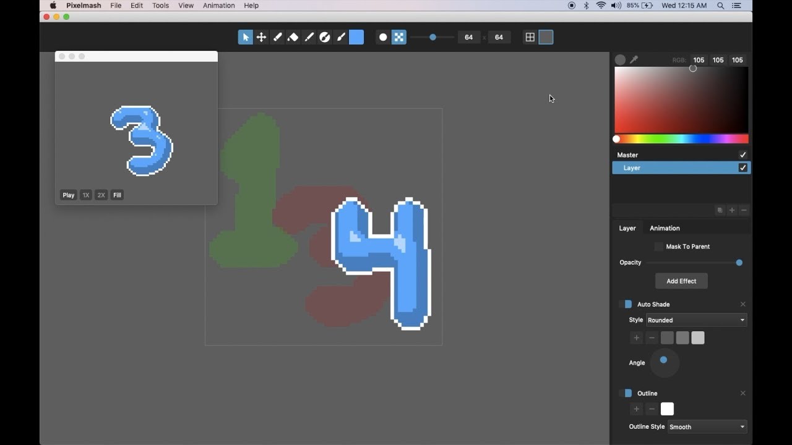This screenshot has height=445, width=792.
Task: Open the Tools menu
Action: [160, 6]
